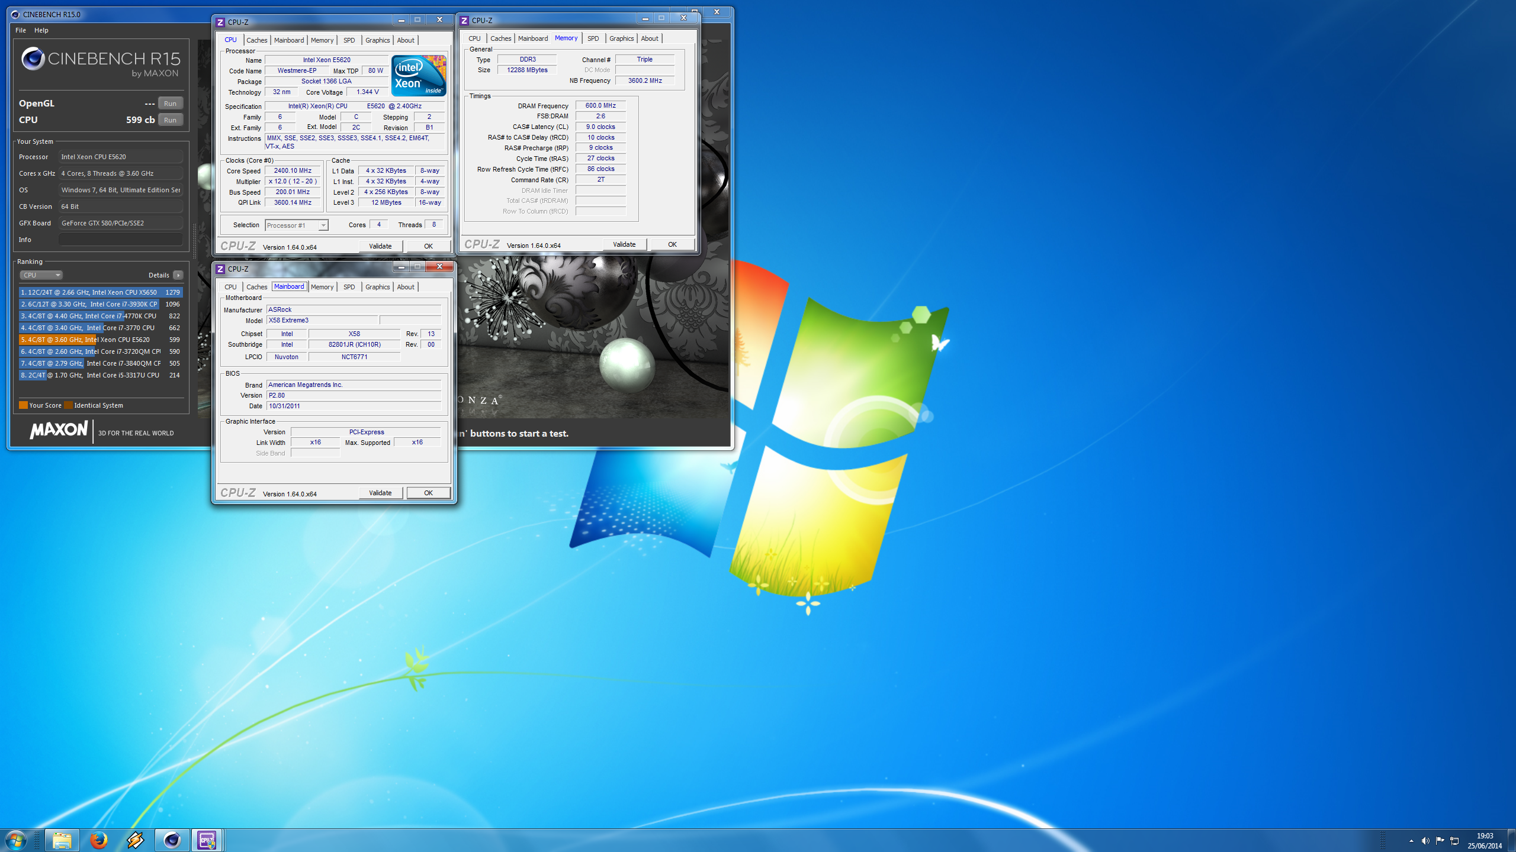Open Graphics tab in top-left CPU-Z
The width and height of the screenshot is (1516, 852).
click(377, 40)
